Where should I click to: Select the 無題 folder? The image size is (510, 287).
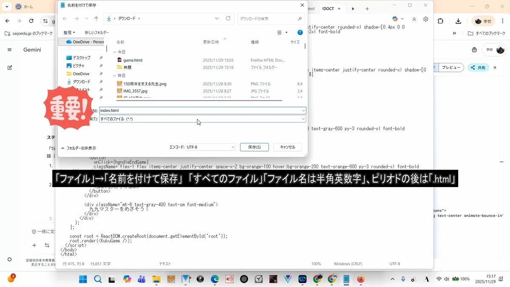click(x=127, y=67)
